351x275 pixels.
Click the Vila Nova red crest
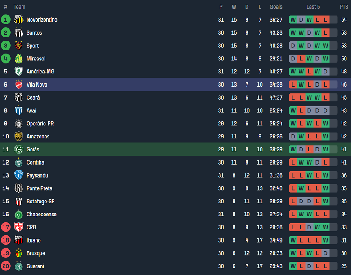[x=18, y=84]
